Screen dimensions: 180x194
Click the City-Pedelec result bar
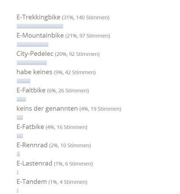click(32, 63)
